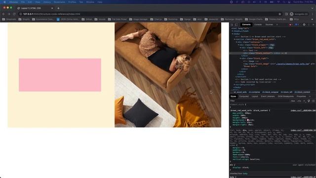The height and width of the screenshot is (178, 316).
Task: Switch to the Console tab
Action: click(x=258, y=25)
